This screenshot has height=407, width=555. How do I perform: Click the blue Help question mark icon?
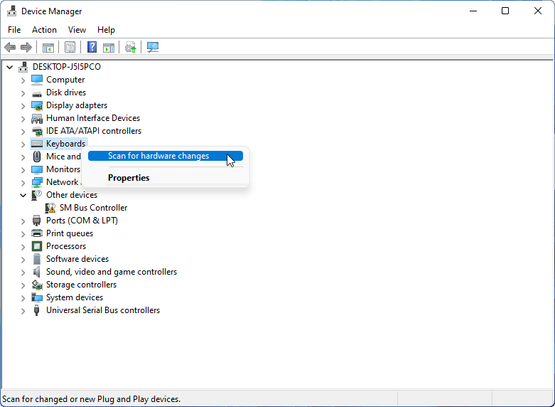point(92,48)
